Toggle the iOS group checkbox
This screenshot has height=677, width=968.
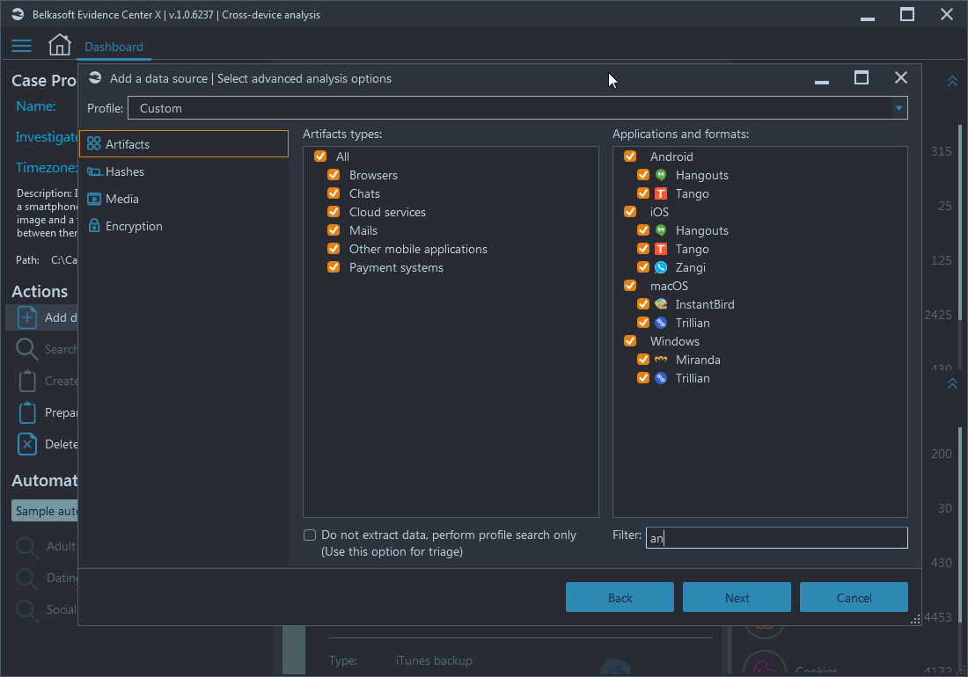click(x=630, y=212)
